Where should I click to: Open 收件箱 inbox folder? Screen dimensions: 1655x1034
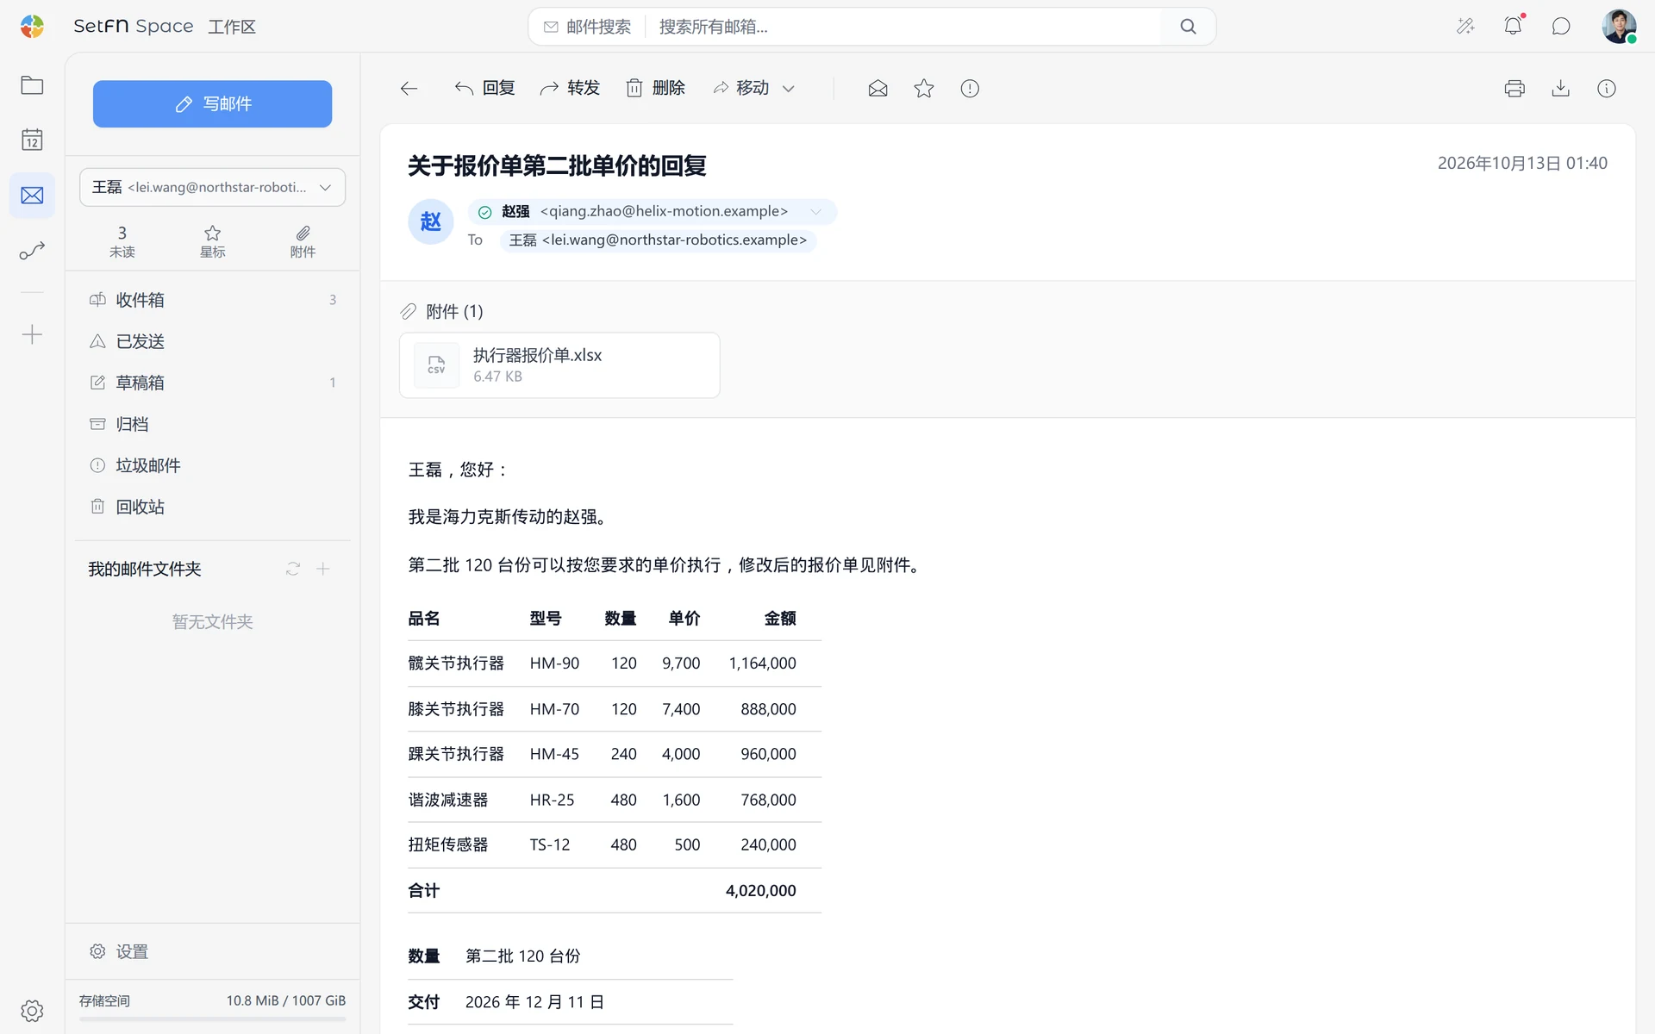point(212,300)
